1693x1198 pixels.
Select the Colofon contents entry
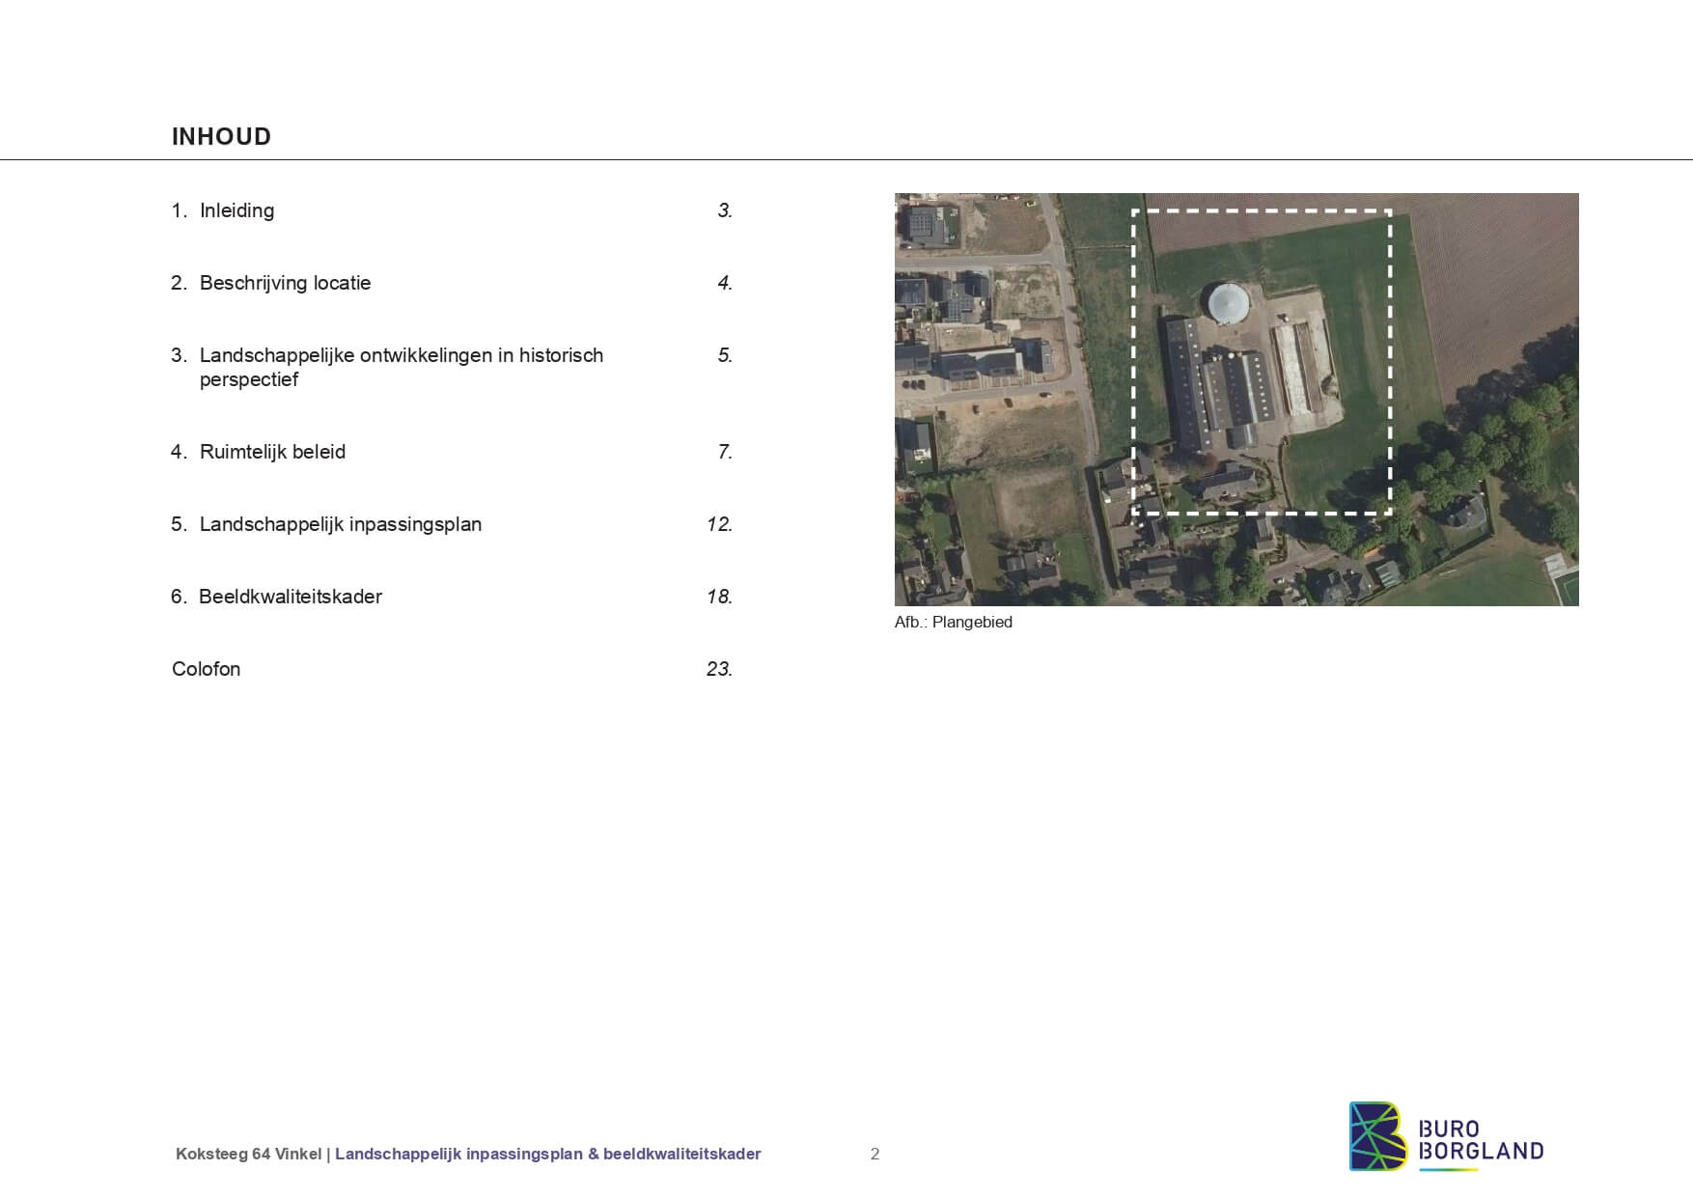point(206,669)
